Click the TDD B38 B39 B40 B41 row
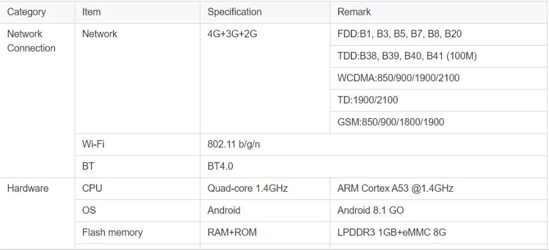This screenshot has height=250, width=549. coord(439,56)
